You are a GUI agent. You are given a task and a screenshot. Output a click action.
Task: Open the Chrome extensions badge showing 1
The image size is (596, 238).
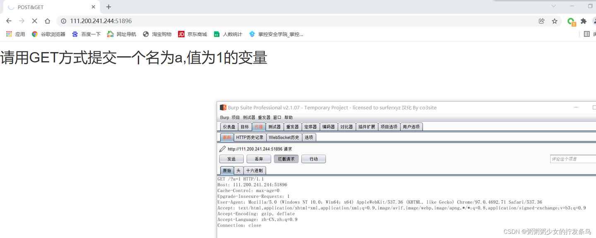(x=571, y=21)
